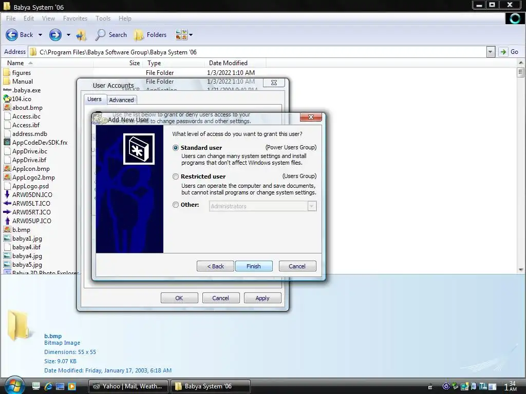Click the scrollbar up arrow

521,63
